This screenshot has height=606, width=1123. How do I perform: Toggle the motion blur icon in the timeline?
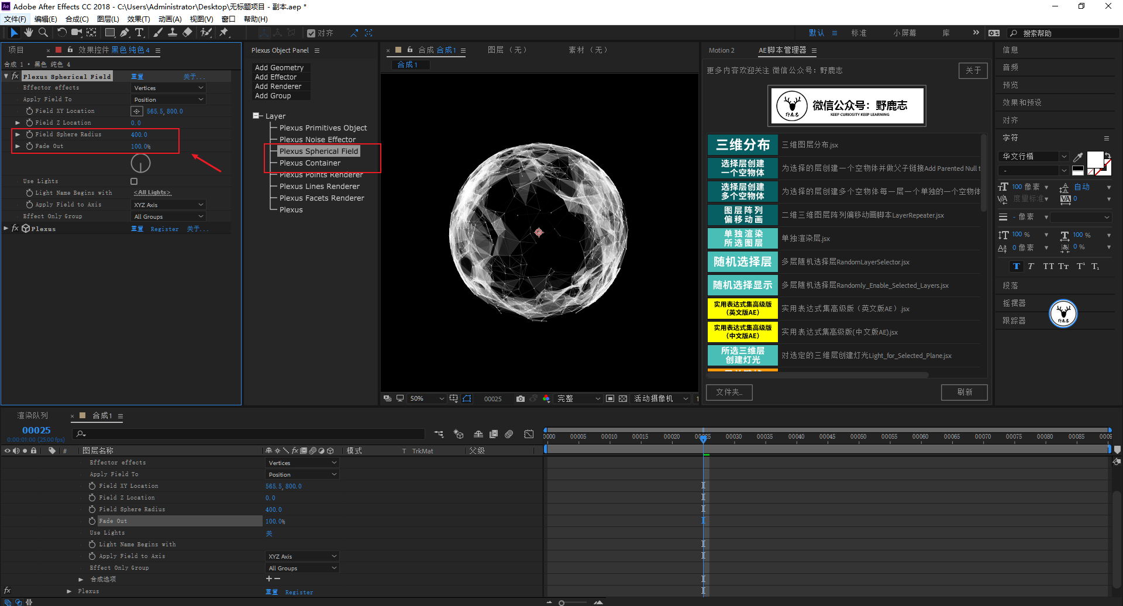(x=509, y=434)
